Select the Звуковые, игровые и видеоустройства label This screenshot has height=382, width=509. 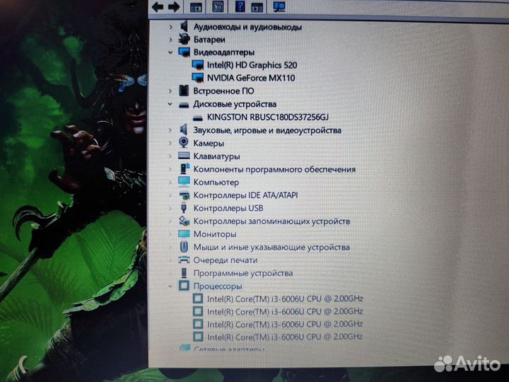[267, 130]
